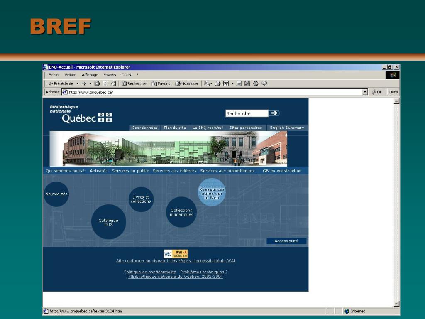Click the building panorama banner image
This screenshot has height=319, width=425.
click(x=169, y=149)
